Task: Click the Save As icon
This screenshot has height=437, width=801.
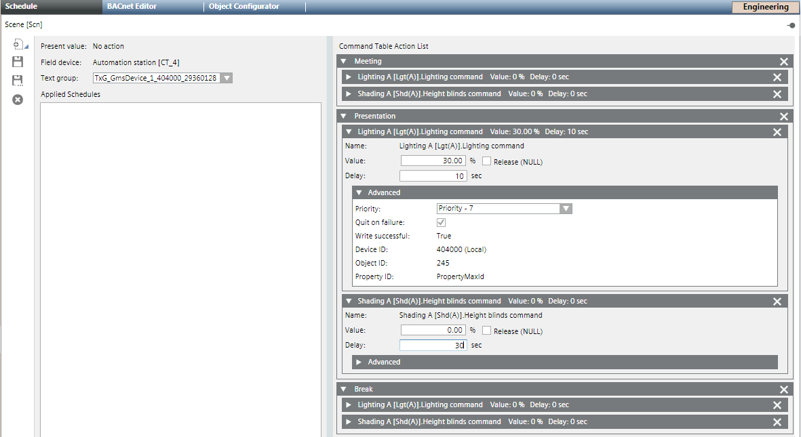Action: [x=18, y=81]
